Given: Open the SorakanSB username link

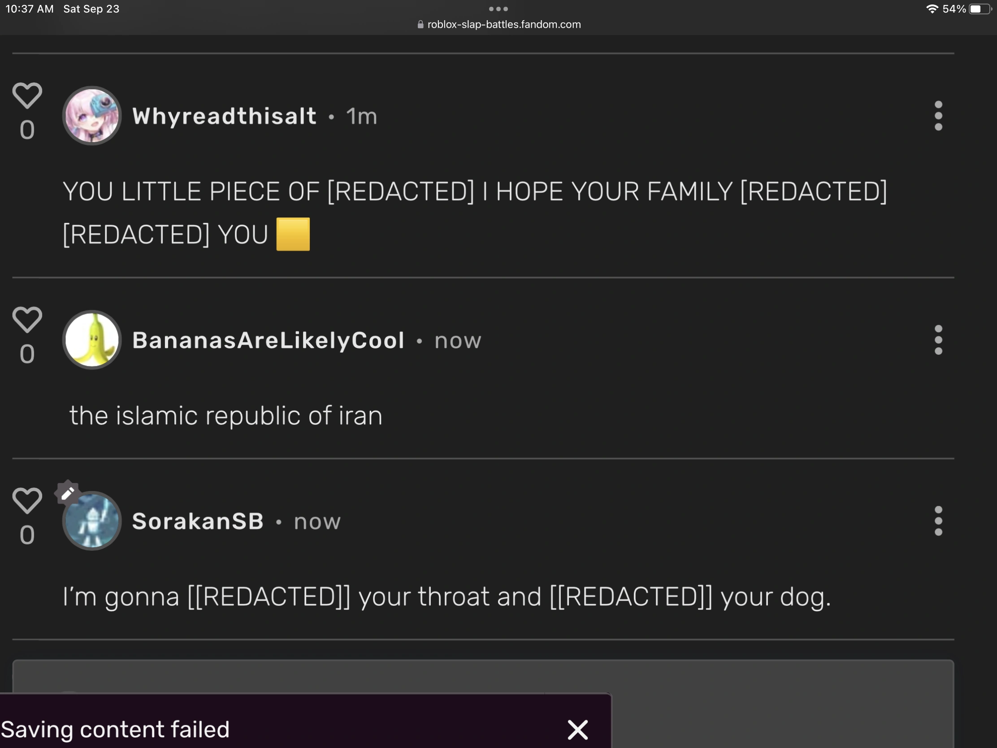Looking at the screenshot, I should click(198, 522).
